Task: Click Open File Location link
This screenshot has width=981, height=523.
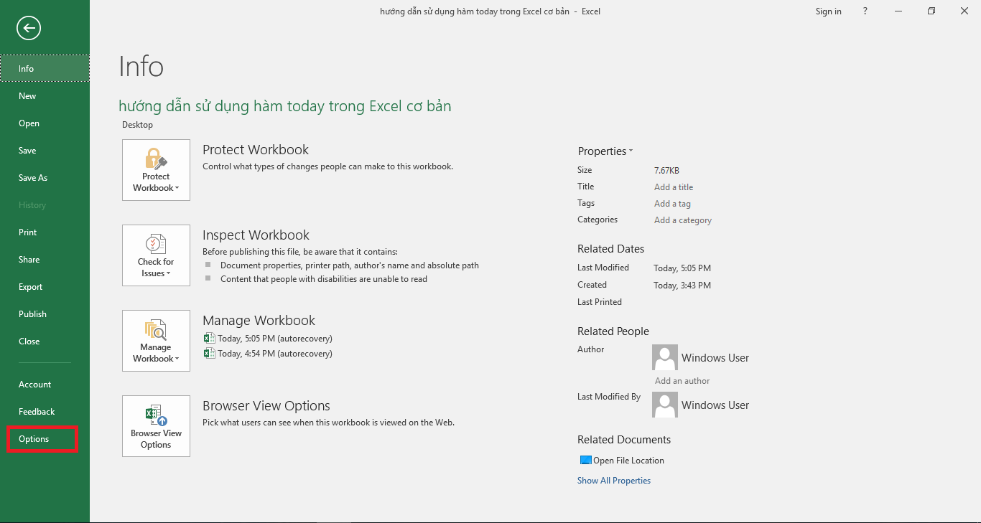Action: 628,461
